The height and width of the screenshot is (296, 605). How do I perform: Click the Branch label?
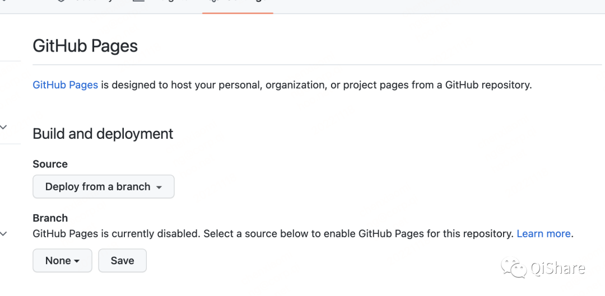point(50,218)
